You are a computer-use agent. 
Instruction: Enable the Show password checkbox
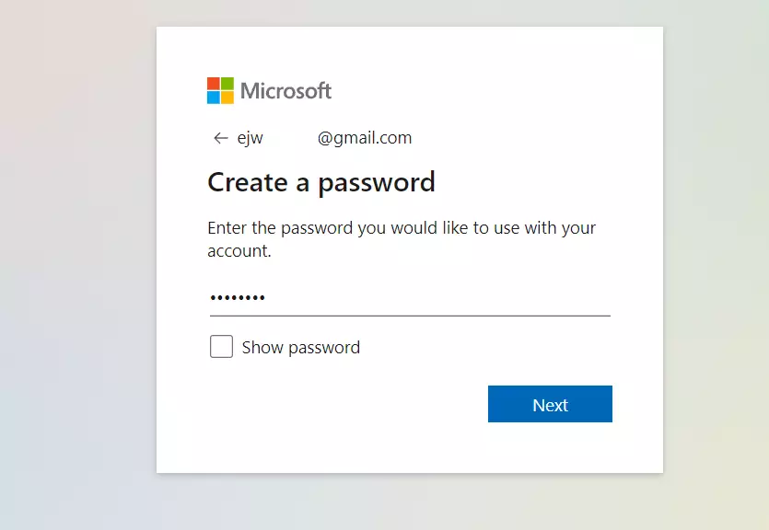(221, 346)
